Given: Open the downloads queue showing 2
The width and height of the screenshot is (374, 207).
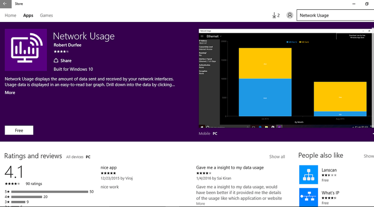Looking at the screenshot, I should point(276,15).
